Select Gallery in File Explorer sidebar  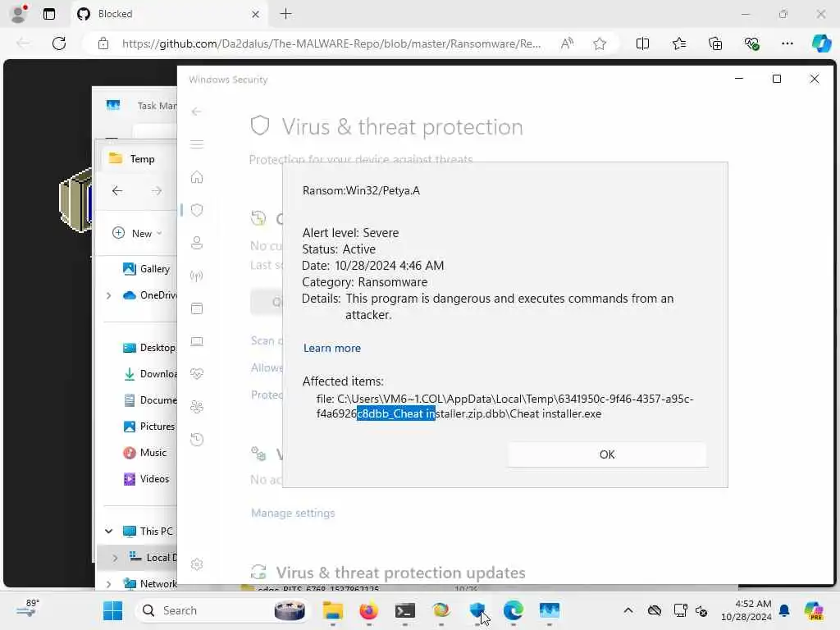click(x=155, y=269)
